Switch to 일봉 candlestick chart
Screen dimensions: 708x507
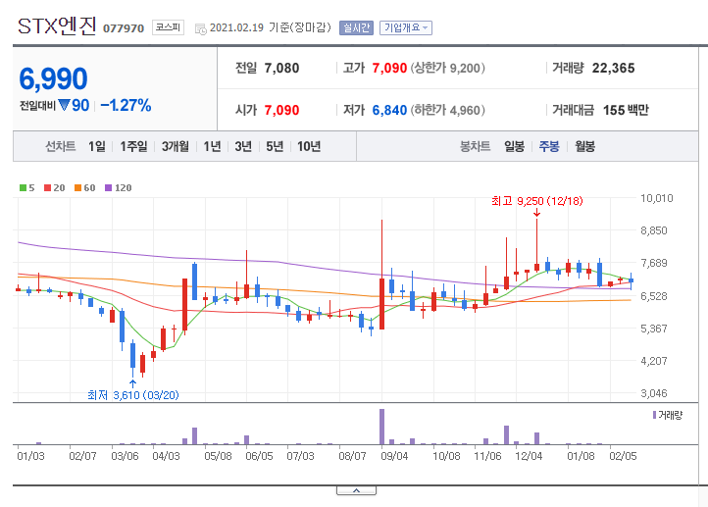pos(514,146)
